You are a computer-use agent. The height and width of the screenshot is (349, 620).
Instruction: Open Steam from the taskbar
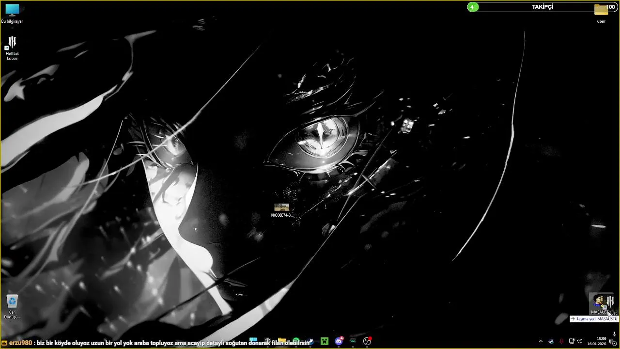click(x=310, y=341)
